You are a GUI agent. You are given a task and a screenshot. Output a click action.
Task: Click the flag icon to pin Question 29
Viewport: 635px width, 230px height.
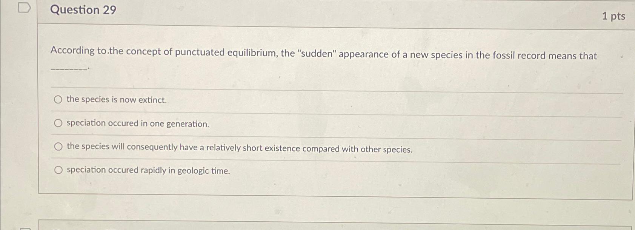pyautogui.click(x=24, y=8)
